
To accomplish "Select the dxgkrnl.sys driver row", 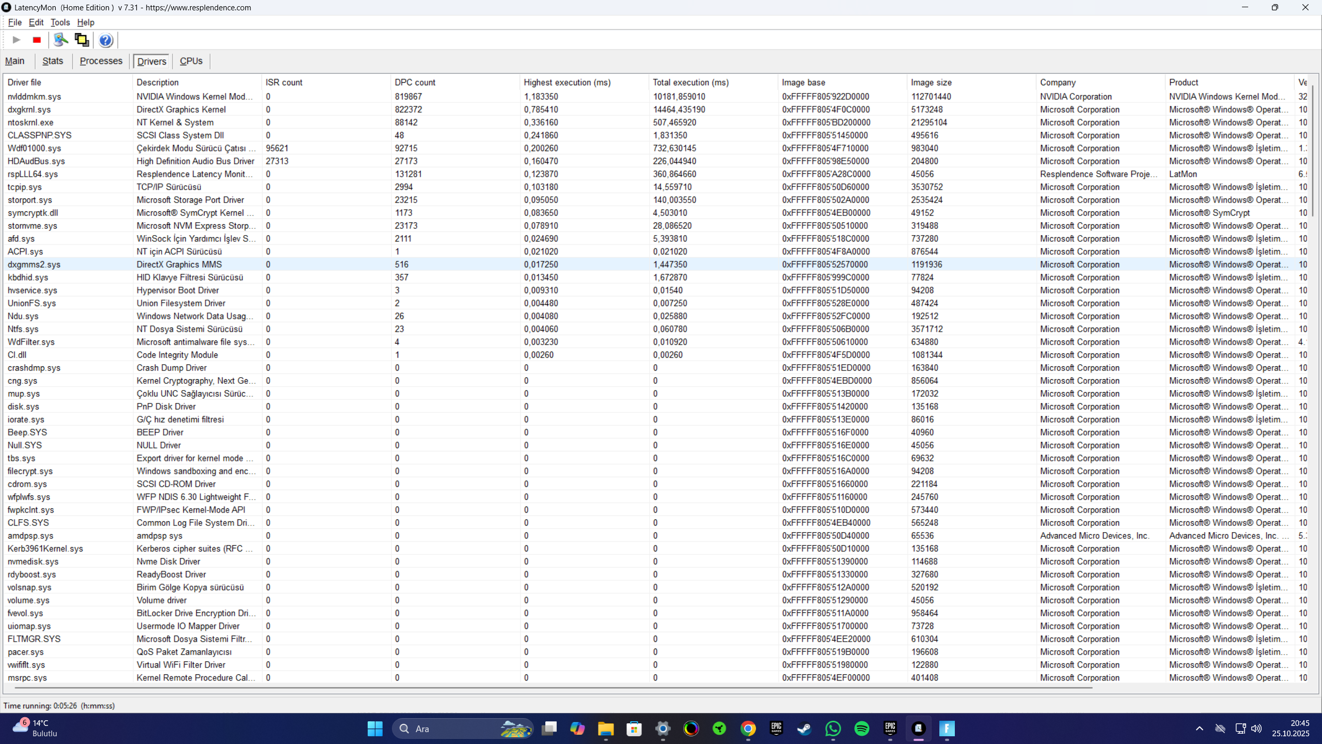I will pos(656,110).
